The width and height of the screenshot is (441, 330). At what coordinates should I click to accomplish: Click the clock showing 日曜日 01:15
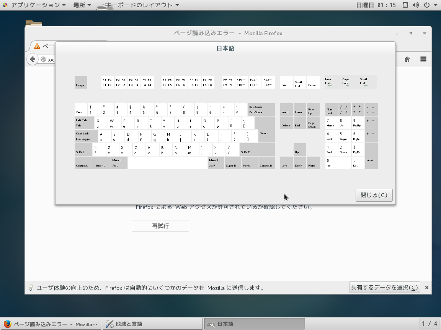click(x=376, y=5)
